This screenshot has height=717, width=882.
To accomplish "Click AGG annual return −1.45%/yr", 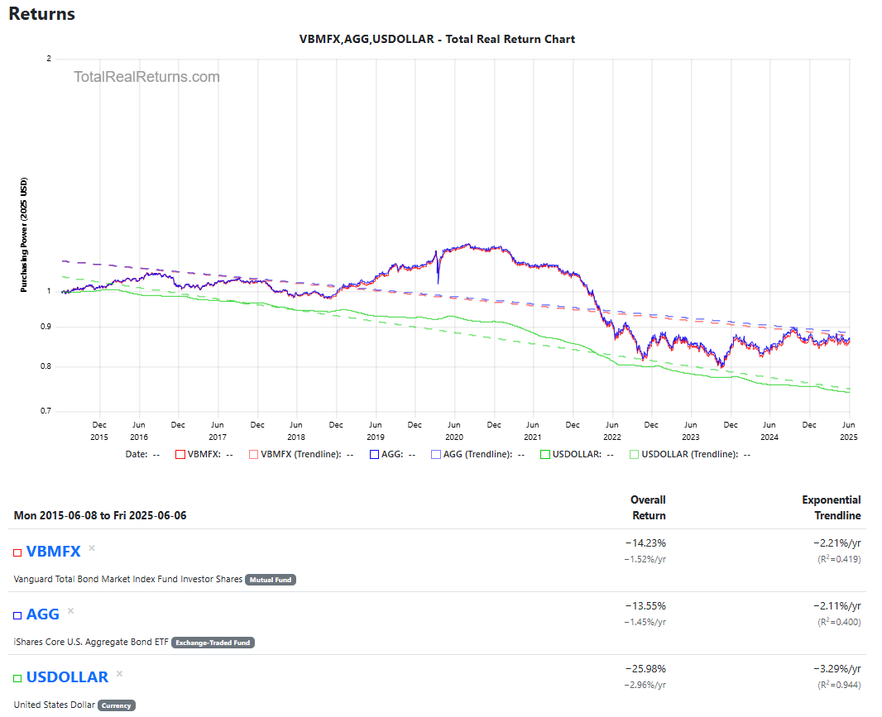I will [x=645, y=623].
